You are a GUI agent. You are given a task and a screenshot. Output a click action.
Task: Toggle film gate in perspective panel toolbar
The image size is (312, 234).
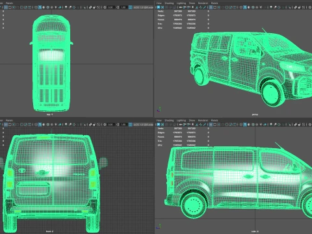pos(214,7)
